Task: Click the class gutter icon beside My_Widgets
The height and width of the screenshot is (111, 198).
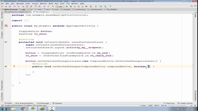Action: click(6, 26)
